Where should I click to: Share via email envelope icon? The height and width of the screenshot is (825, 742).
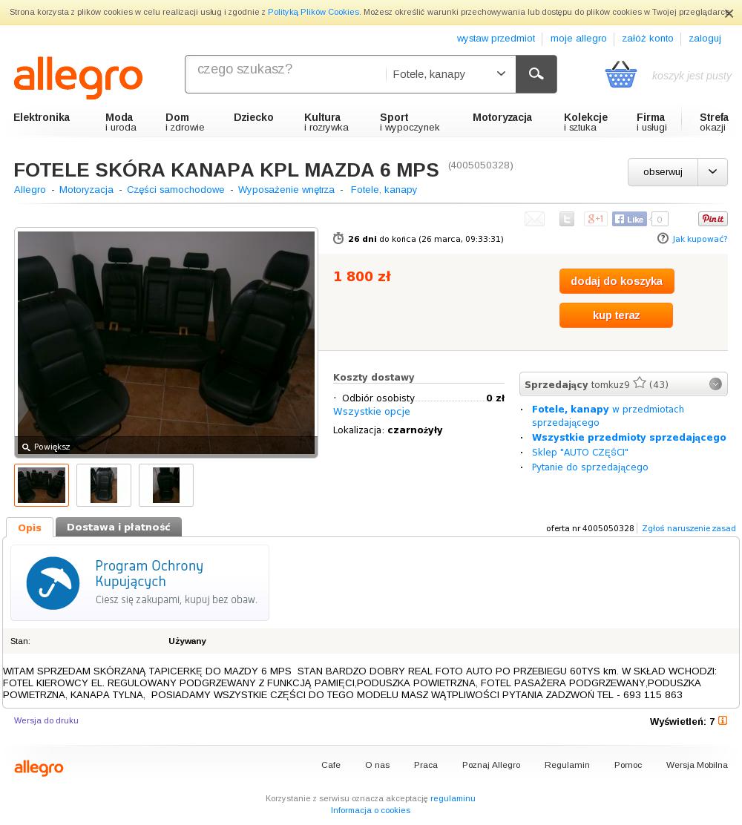click(x=535, y=219)
